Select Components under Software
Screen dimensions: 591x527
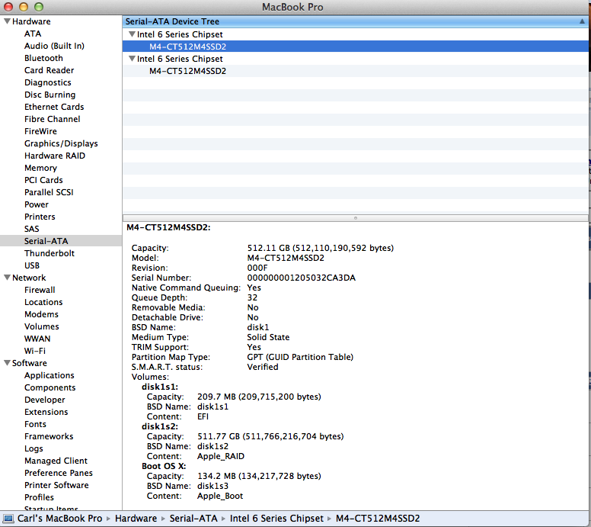point(50,387)
